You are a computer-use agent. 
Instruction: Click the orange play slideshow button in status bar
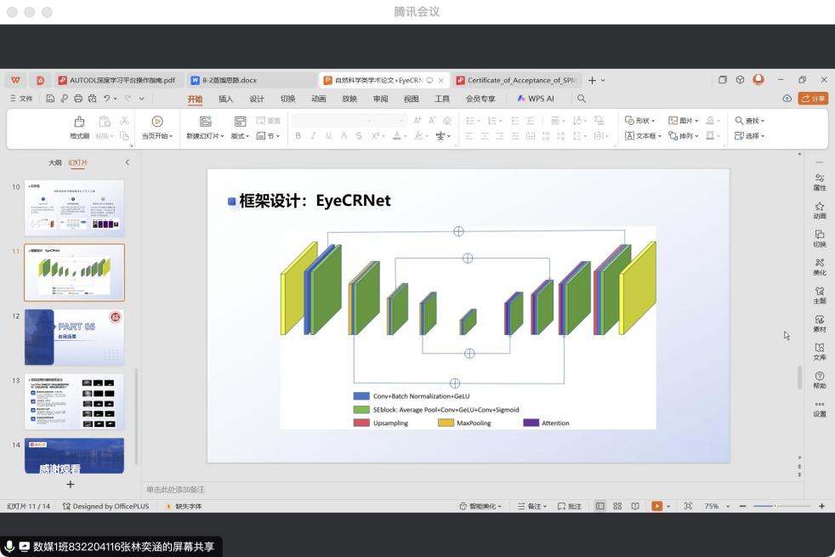pyautogui.click(x=656, y=506)
